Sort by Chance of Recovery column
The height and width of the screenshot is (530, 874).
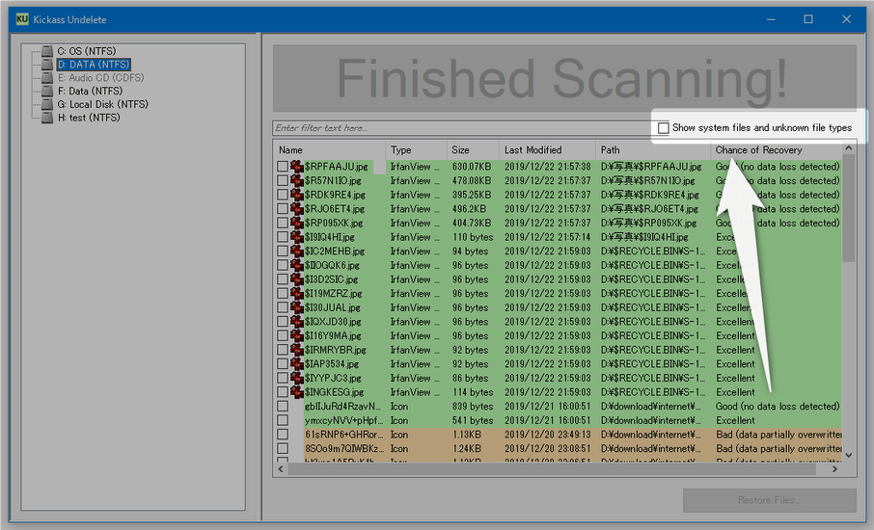coord(776,150)
